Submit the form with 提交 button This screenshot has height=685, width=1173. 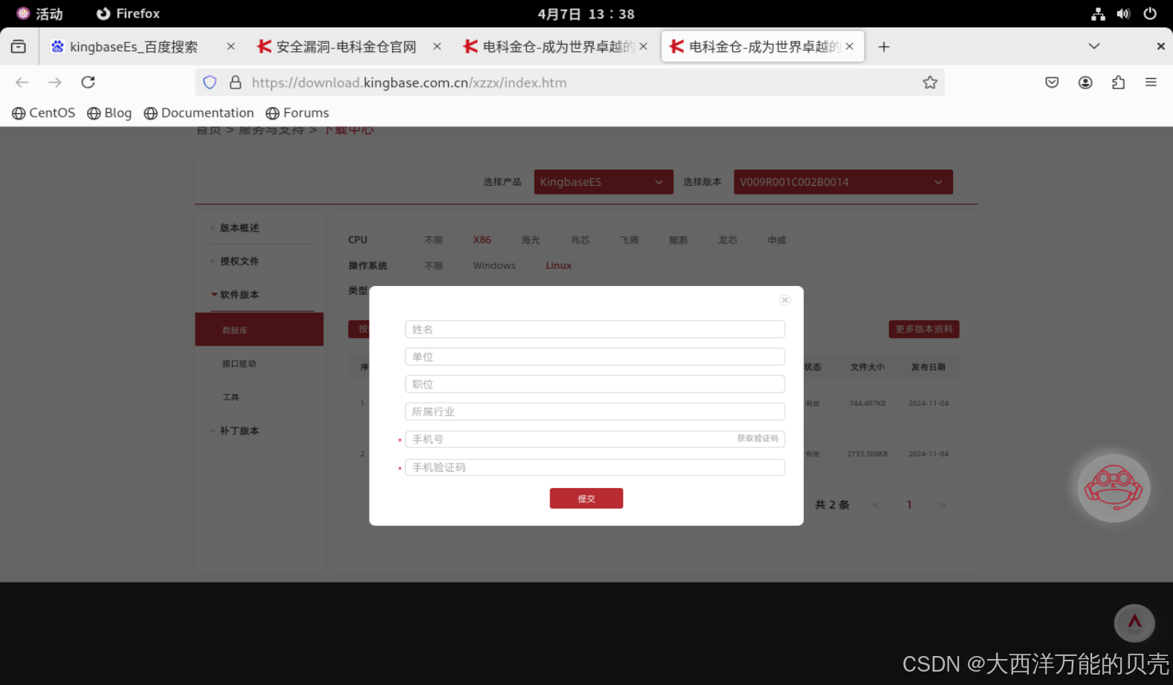(586, 499)
